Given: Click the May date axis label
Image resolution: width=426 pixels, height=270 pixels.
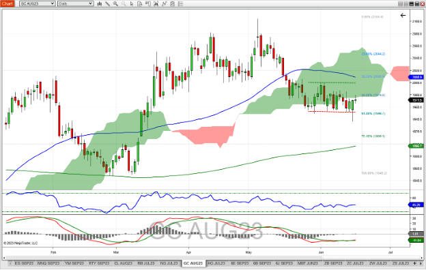Looking at the screenshot, I should (248, 252).
